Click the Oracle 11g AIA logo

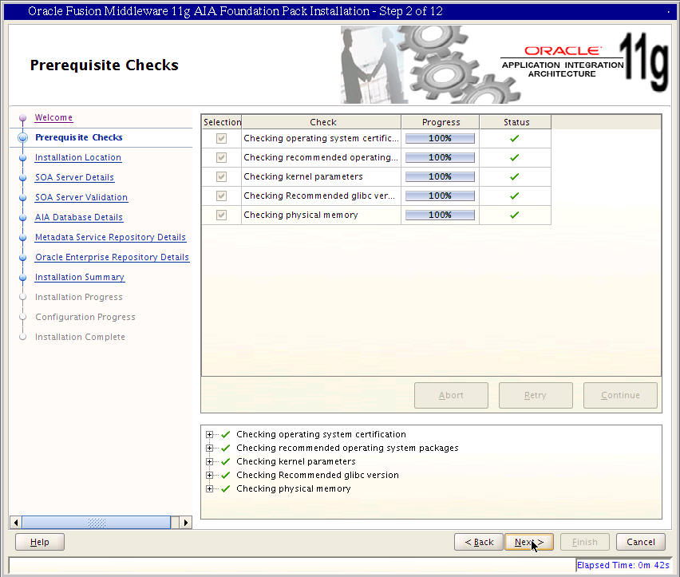[x=584, y=62]
